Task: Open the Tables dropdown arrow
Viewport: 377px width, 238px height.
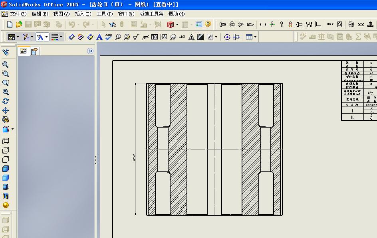Action: 255,37
